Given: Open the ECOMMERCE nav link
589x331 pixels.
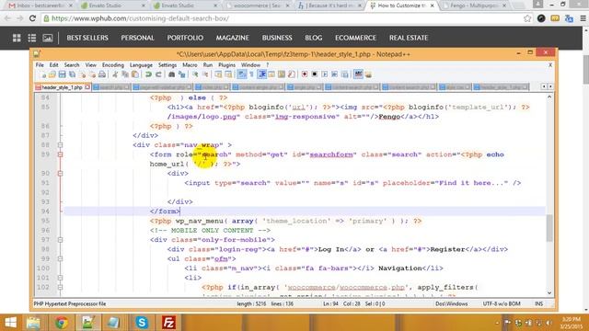Looking at the screenshot, I should pos(355,38).
